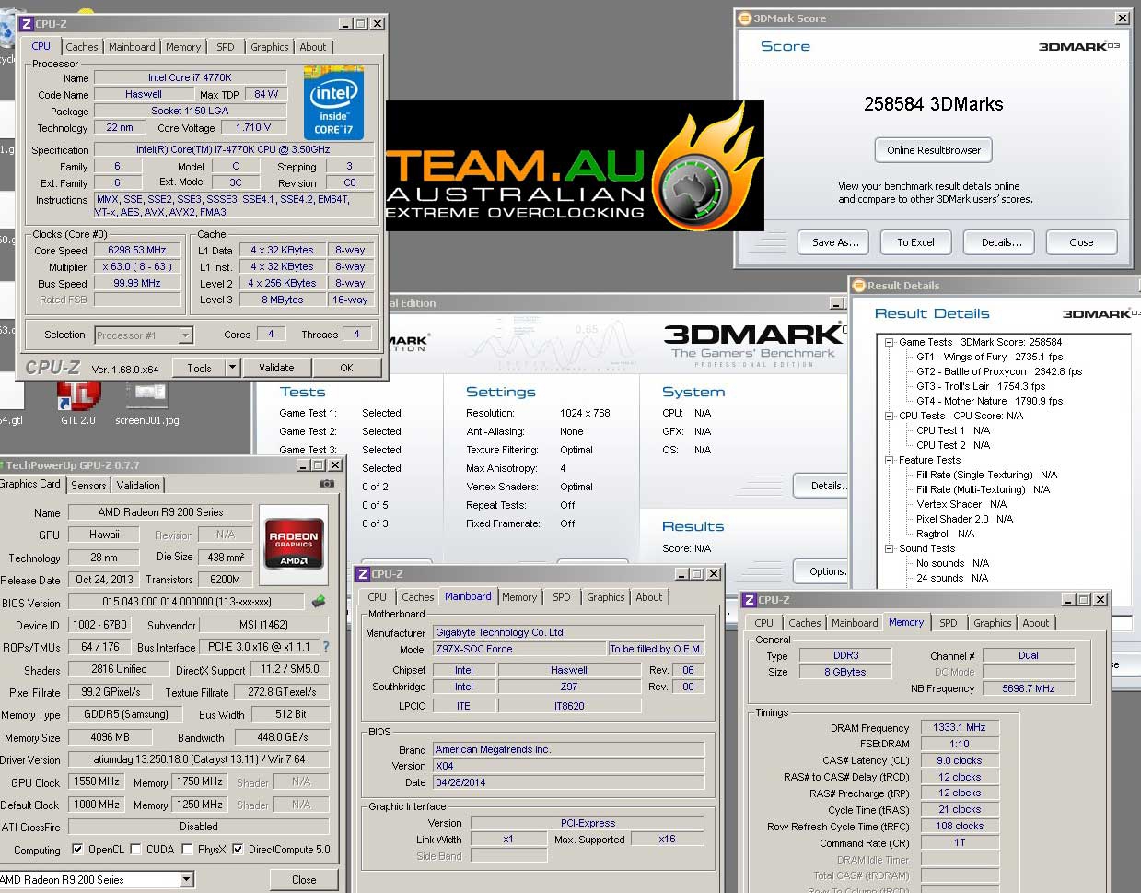This screenshot has width=1141, height=893.
Task: Click the 258584 3DMarks score text
Action: click(x=933, y=104)
